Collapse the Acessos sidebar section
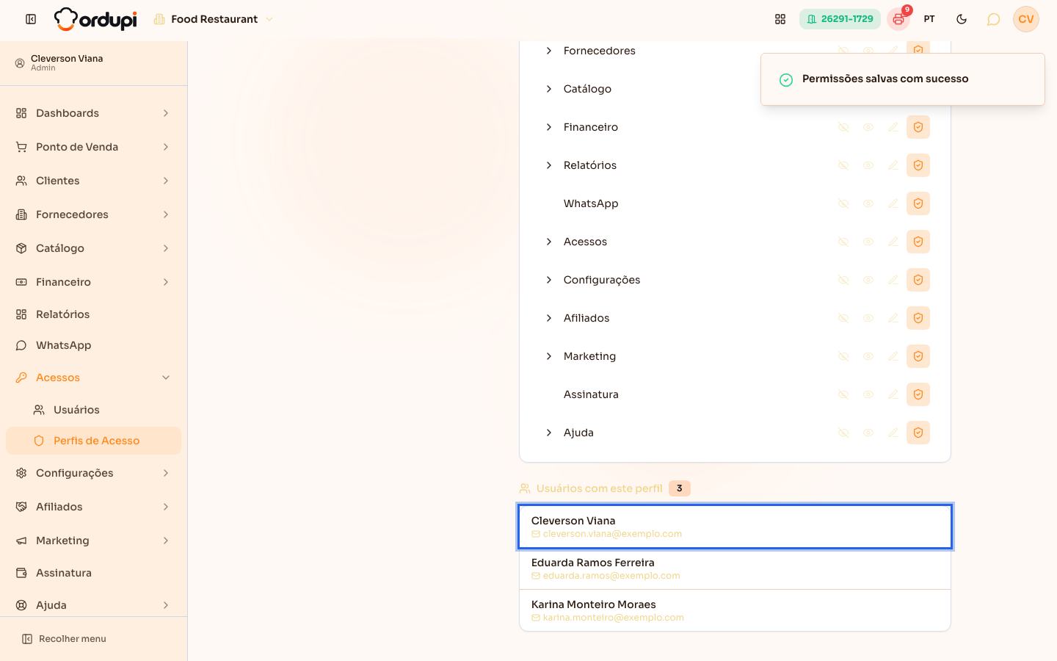Screen dimensions: 1057x661 [x=93, y=378]
